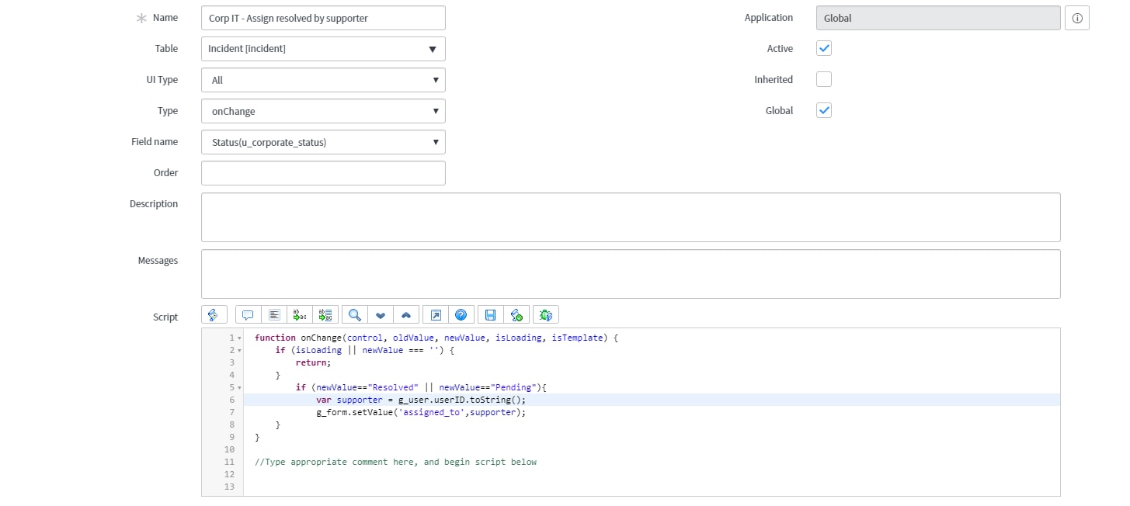The height and width of the screenshot is (506, 1130).
Task: Click the Find Next down chevron icon
Action: (380, 314)
